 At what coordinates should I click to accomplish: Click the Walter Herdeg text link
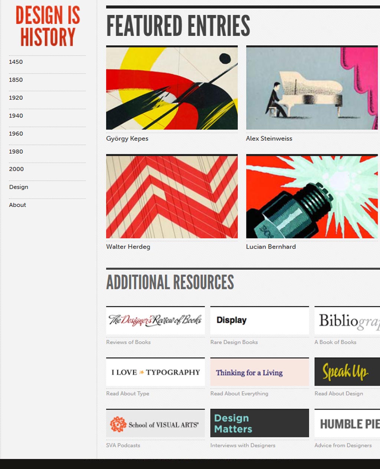click(x=128, y=247)
